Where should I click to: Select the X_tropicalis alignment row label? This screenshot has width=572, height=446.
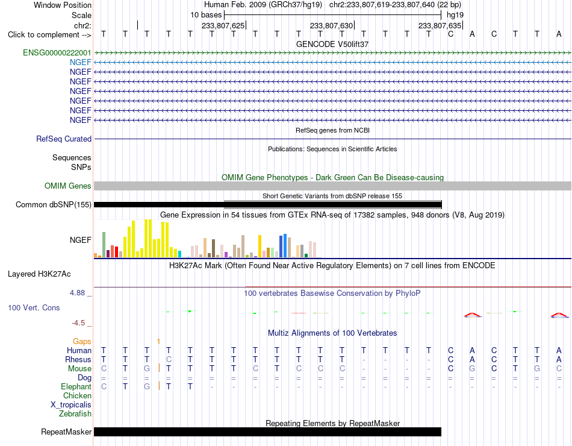(71, 405)
